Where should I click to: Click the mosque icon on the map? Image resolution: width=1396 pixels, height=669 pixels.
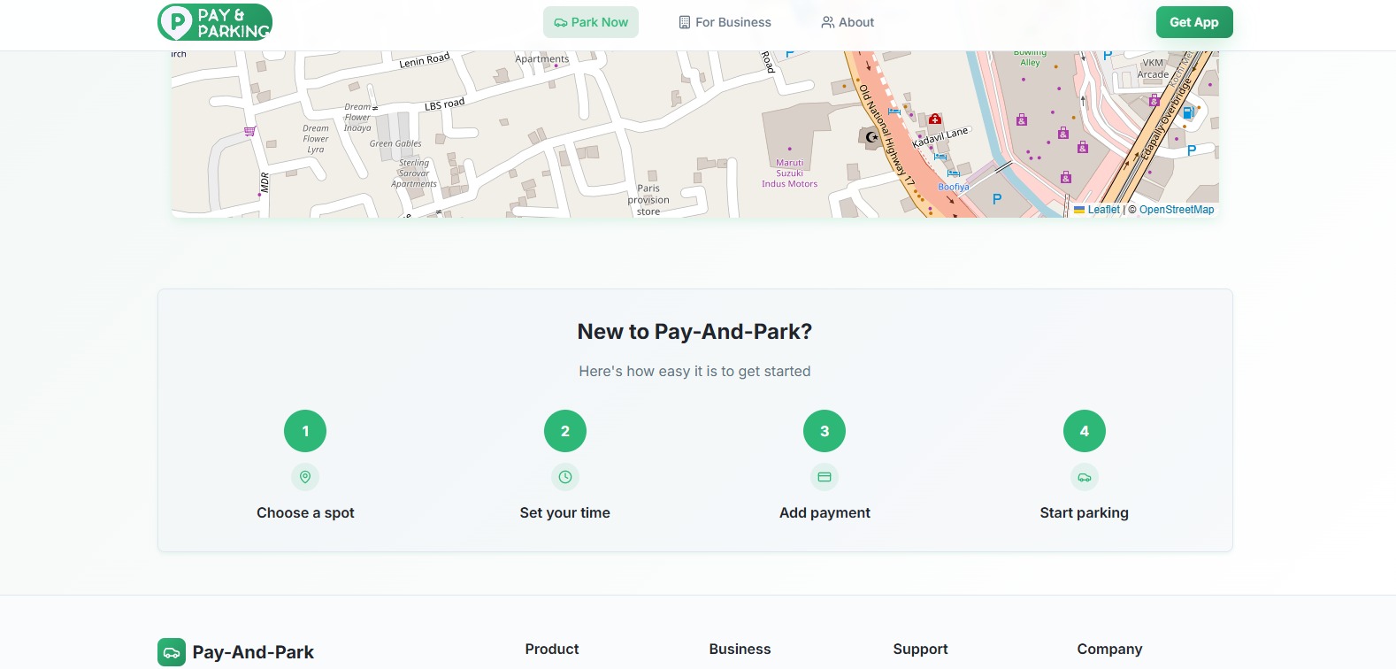point(871,137)
